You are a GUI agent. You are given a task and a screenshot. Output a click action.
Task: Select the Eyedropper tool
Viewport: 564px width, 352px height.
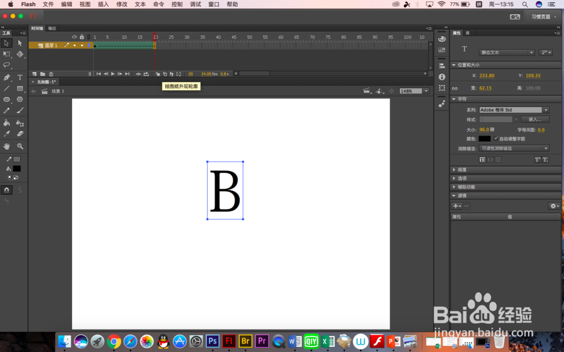coord(6,133)
